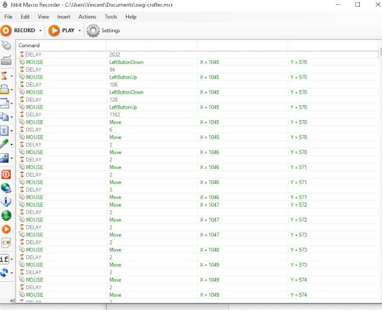Select the eyedropper pixel color icon
The height and width of the screenshot is (310, 382).
click(4, 144)
